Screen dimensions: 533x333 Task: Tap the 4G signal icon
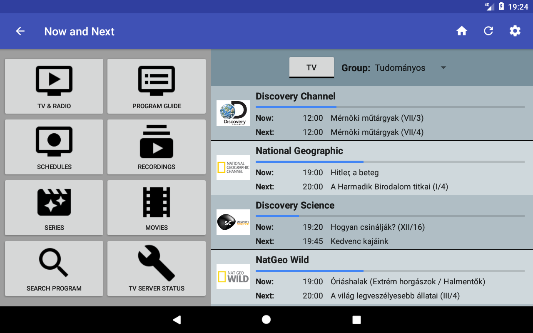tap(489, 6)
